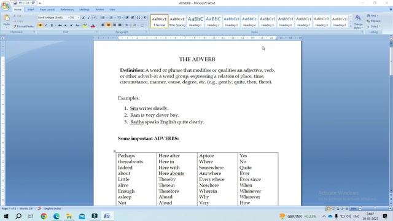This screenshot has height=221, width=393.
Task: Switch to the References tab
Action: click(x=67, y=10)
